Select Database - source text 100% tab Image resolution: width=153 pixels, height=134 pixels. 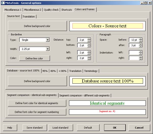coord(23,71)
